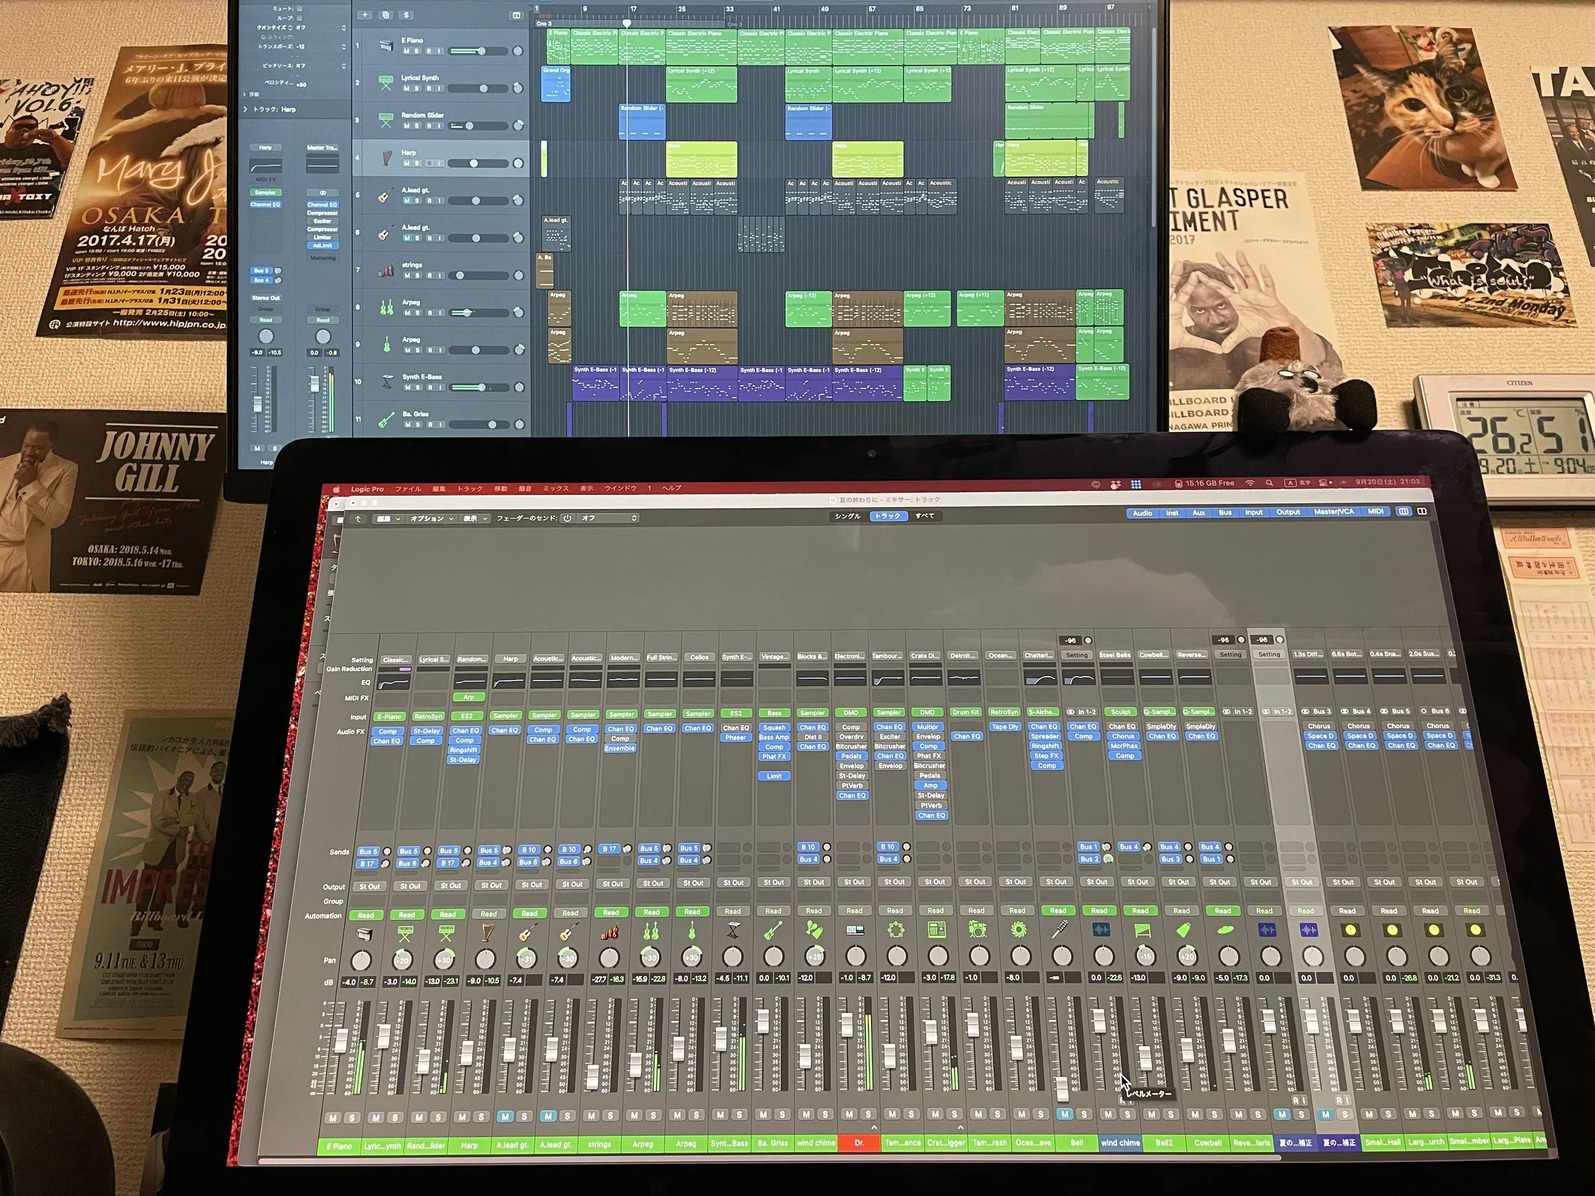1595x1196 pixels.
Task: Solo the Harp channel strip
Action: (x=481, y=1117)
